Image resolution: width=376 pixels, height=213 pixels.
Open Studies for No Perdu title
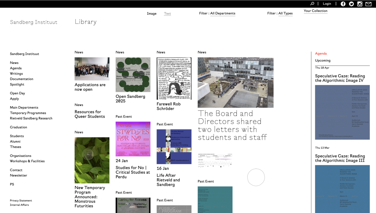(x=133, y=172)
